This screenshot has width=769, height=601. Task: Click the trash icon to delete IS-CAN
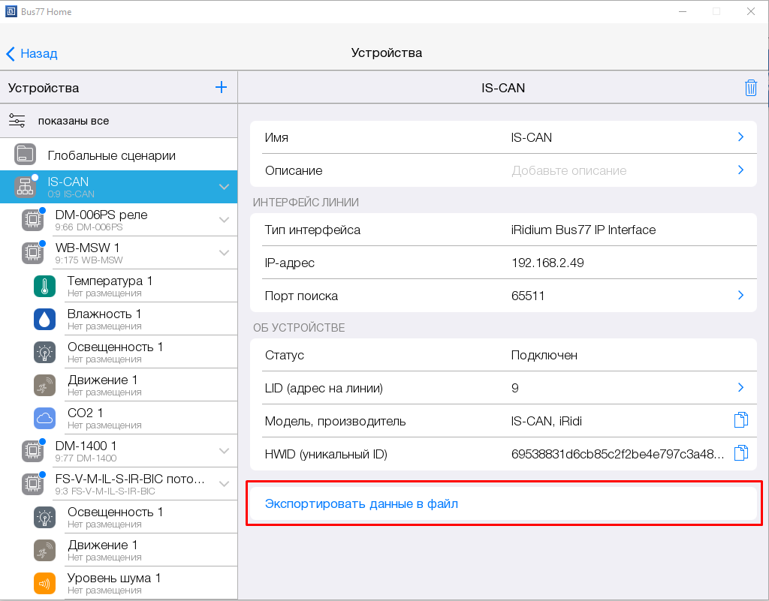point(750,88)
